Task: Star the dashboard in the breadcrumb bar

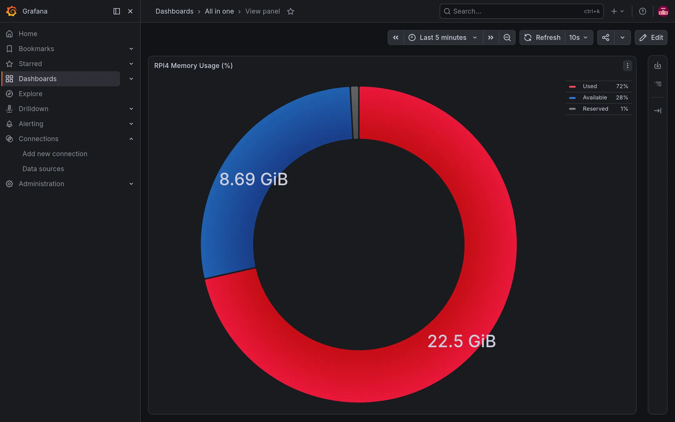Action: pyautogui.click(x=291, y=11)
